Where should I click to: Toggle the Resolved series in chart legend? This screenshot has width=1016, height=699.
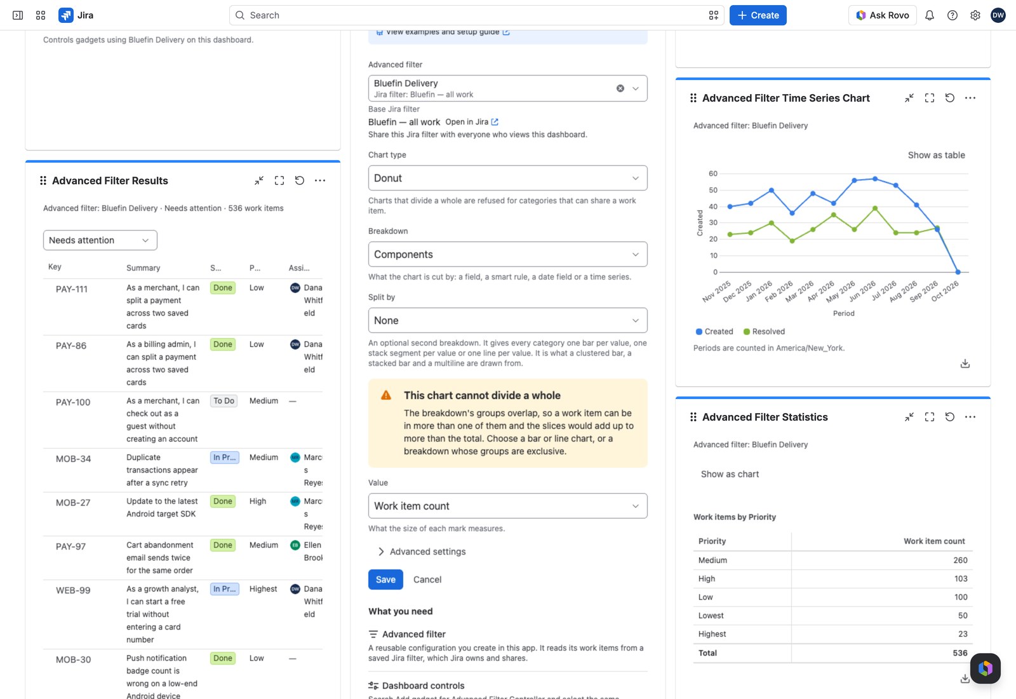[x=764, y=332]
